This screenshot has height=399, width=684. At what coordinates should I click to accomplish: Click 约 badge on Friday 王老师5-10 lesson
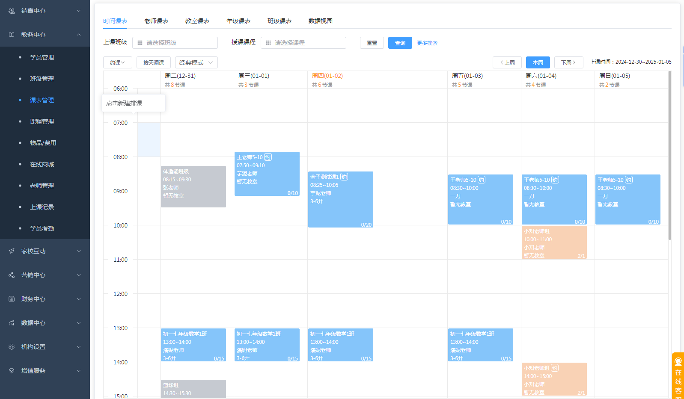tap(482, 180)
